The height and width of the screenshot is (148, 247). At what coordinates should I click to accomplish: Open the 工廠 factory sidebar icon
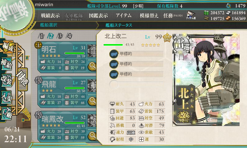point(6,113)
